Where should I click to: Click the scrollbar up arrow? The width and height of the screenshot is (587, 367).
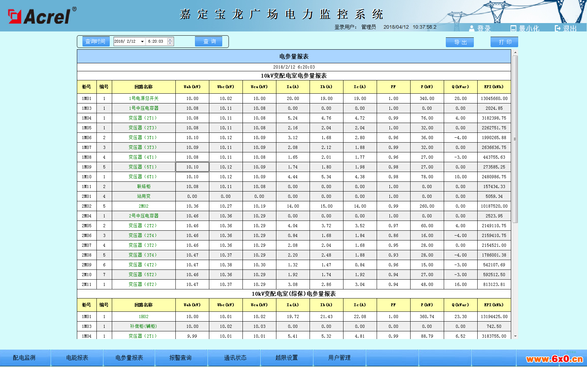pyautogui.click(x=515, y=52)
